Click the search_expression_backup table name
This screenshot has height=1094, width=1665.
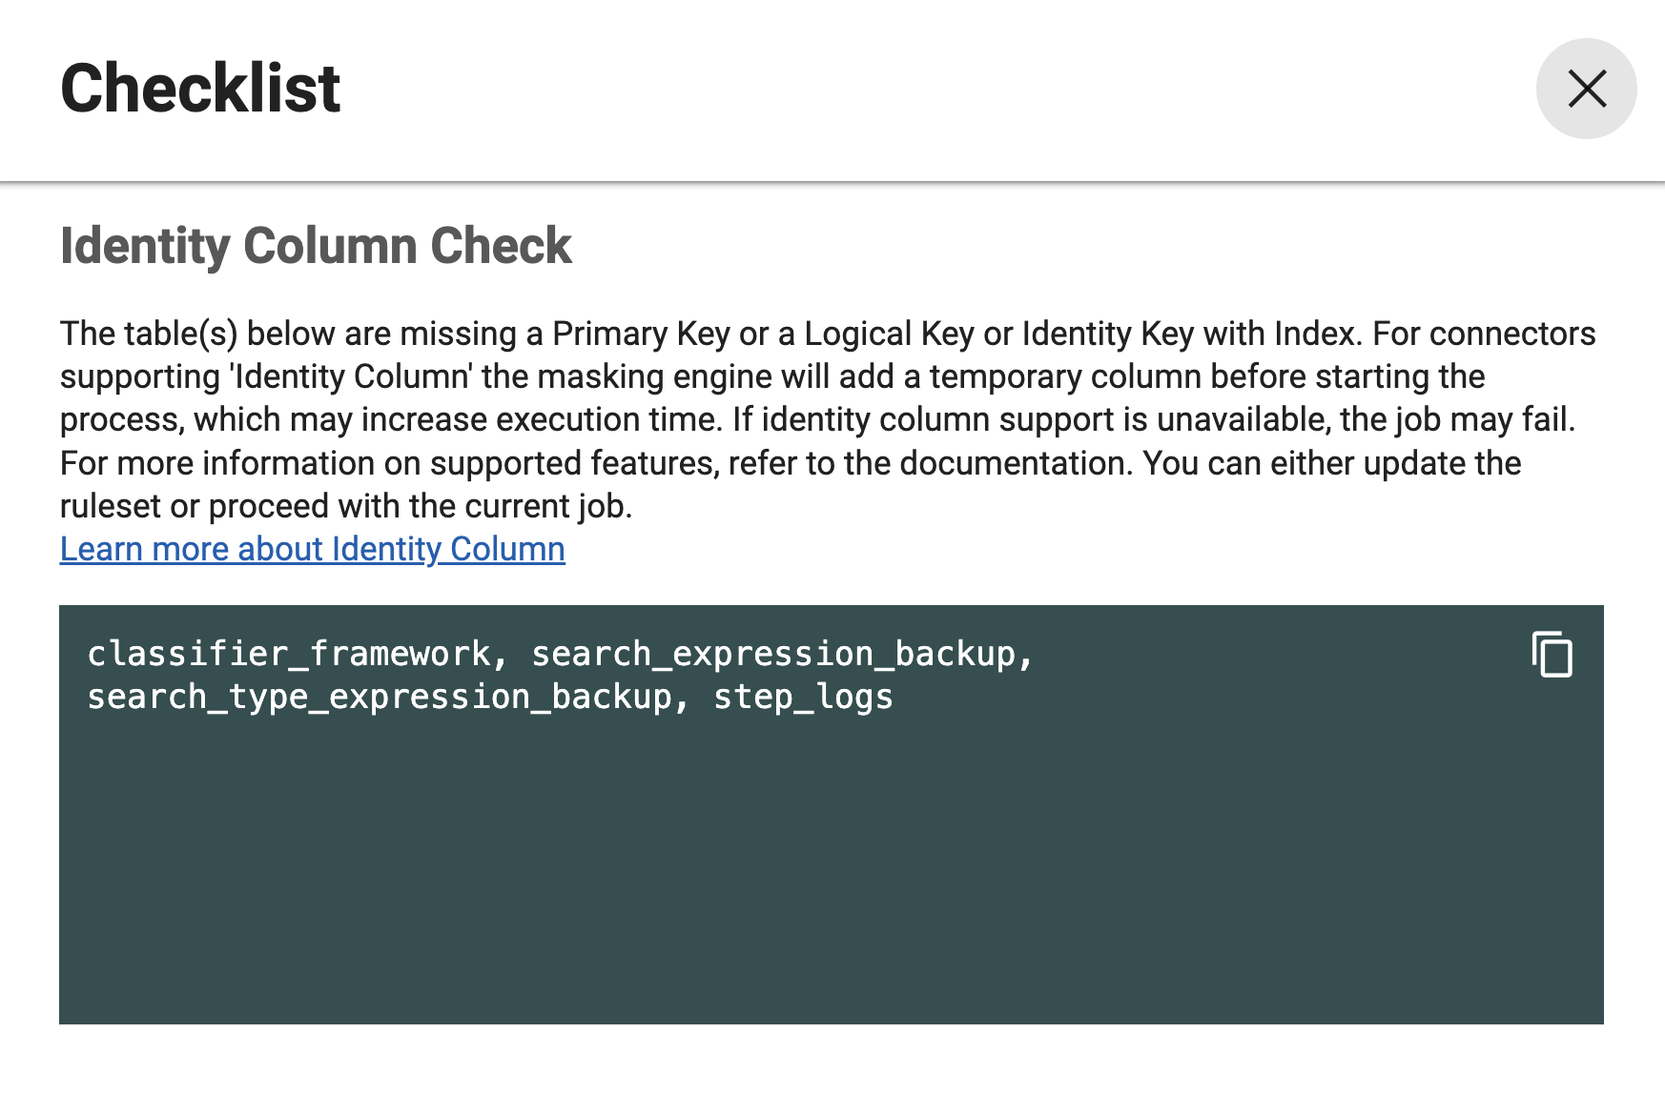click(x=780, y=654)
